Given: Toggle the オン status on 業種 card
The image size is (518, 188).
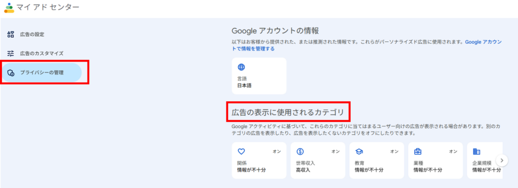Looking at the screenshot, I should [453, 151].
